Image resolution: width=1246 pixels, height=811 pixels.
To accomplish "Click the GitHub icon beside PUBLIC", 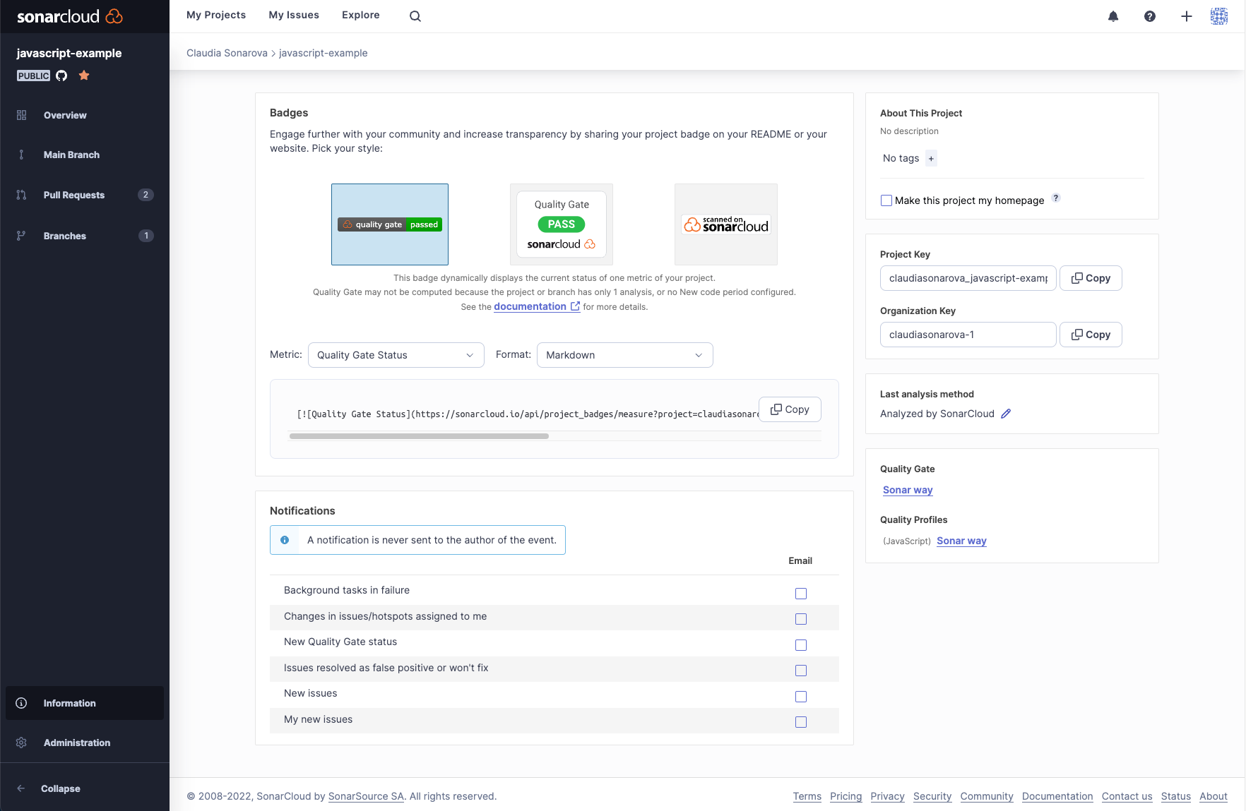I will [61, 76].
